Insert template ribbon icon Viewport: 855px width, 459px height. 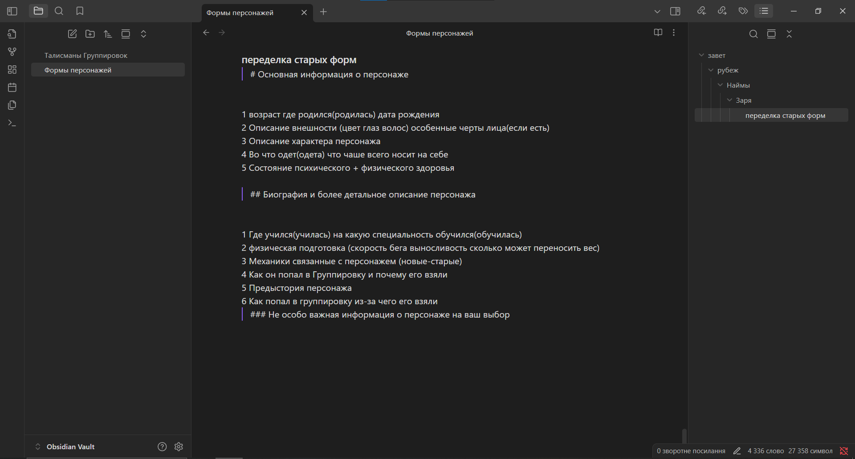[12, 105]
